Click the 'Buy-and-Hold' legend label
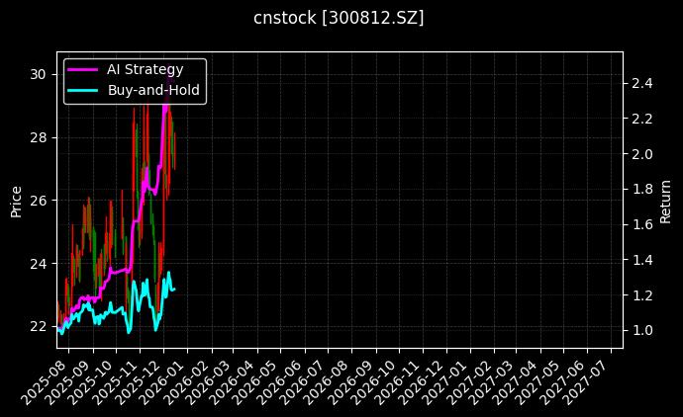The image size is (683, 417). pyautogui.click(x=153, y=90)
